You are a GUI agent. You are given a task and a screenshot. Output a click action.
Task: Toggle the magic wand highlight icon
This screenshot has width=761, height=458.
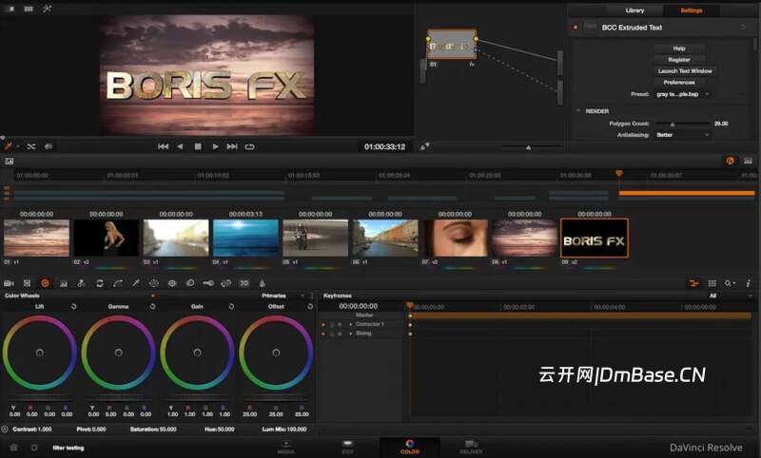pos(47,9)
